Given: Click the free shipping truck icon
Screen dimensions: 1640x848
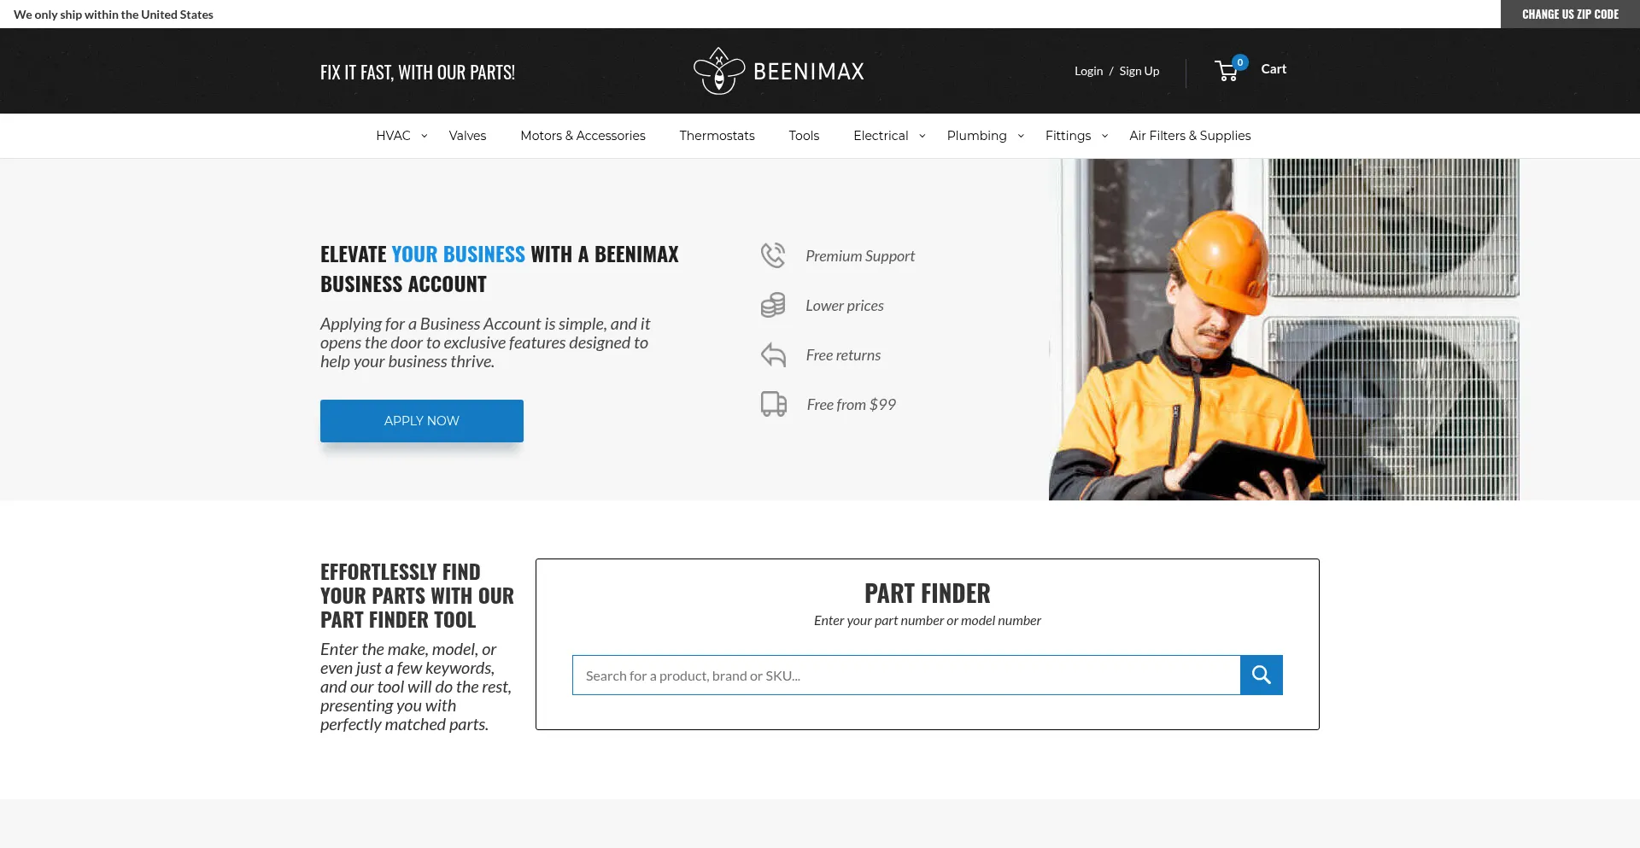Looking at the screenshot, I should click(774, 404).
